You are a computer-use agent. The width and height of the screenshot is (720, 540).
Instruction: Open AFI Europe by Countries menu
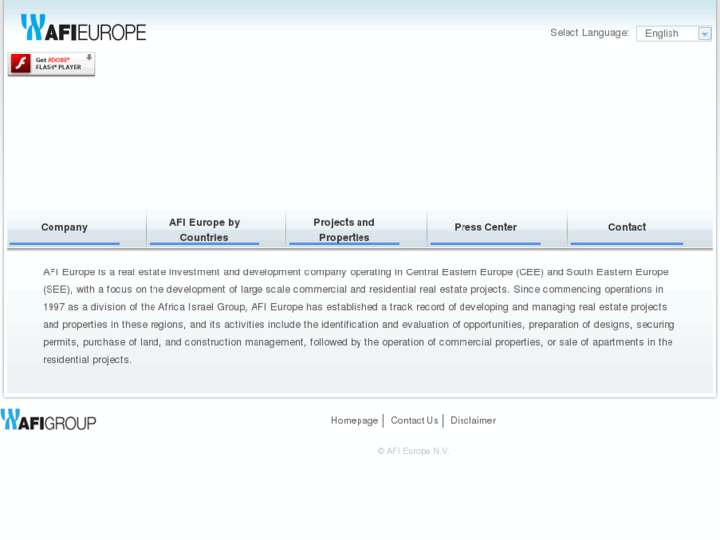[204, 229]
